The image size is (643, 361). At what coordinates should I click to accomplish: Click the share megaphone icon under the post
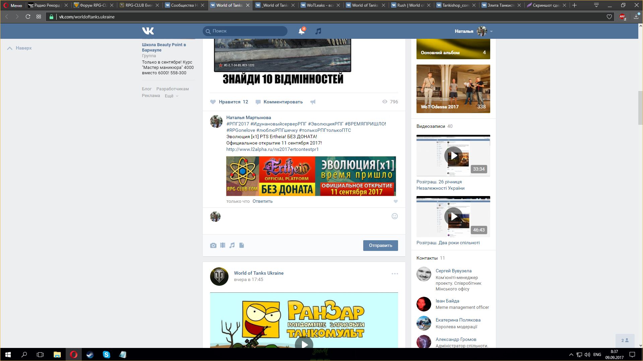coord(313,102)
